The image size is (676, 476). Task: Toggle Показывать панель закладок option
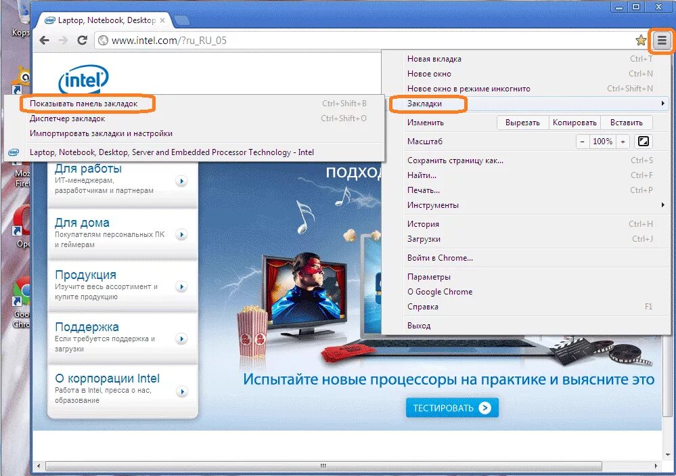(194, 104)
